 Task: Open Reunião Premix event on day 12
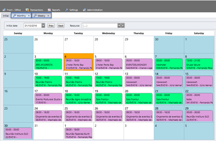point(109,81)
